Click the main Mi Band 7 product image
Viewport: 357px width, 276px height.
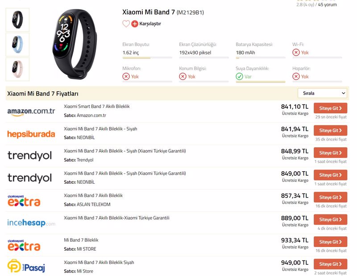point(75,45)
